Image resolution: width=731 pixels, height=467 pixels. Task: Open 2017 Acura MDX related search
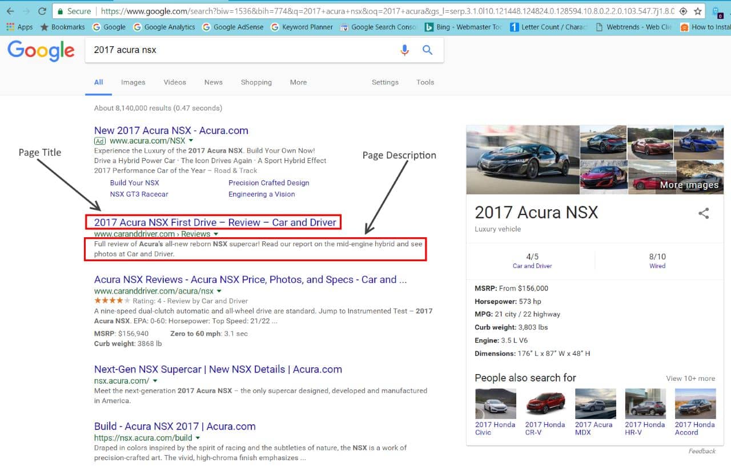tap(595, 412)
